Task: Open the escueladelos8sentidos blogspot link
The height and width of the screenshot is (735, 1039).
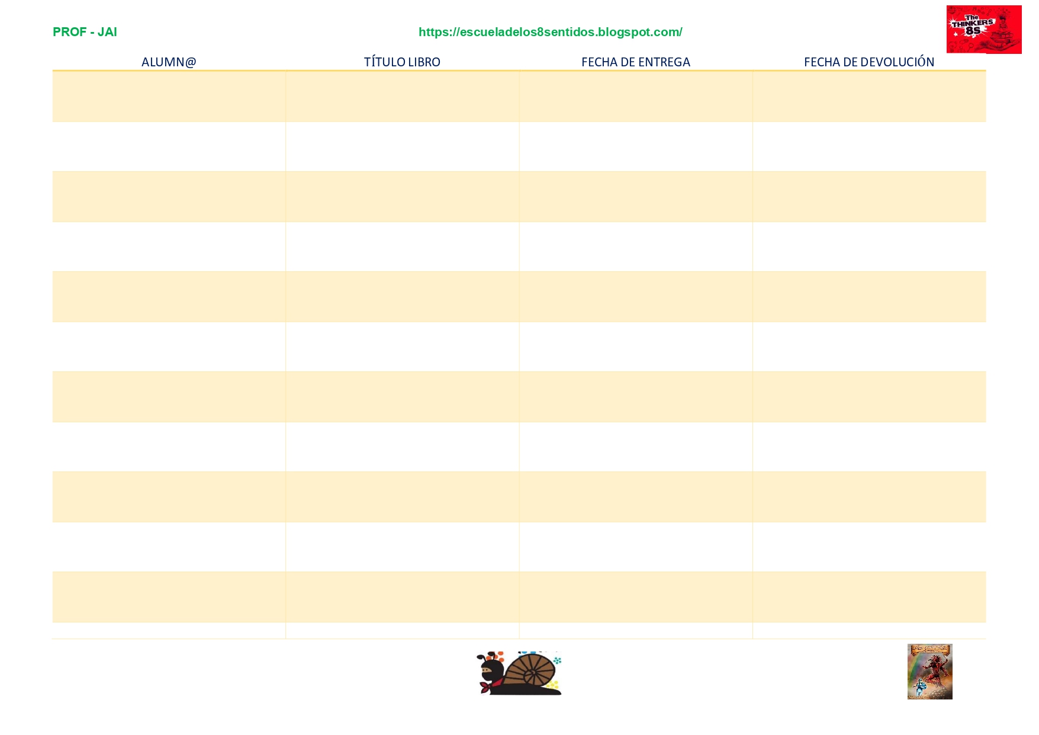Action: (x=550, y=32)
